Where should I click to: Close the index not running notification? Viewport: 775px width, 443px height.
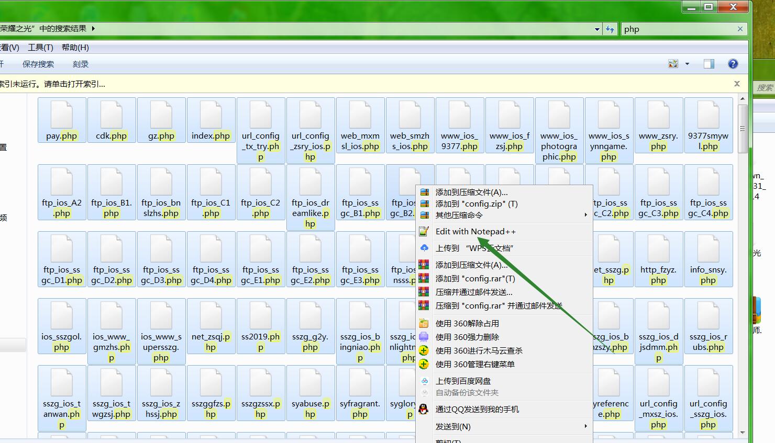coord(737,84)
